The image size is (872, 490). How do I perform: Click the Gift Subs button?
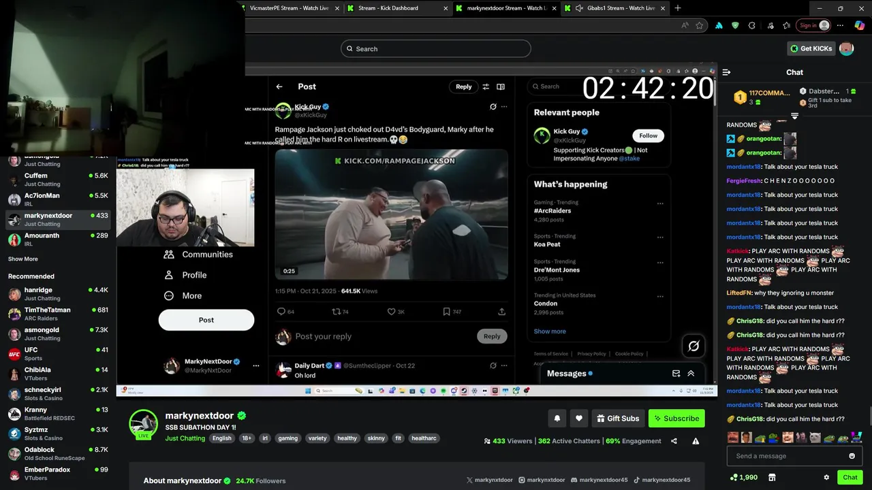coord(618,419)
